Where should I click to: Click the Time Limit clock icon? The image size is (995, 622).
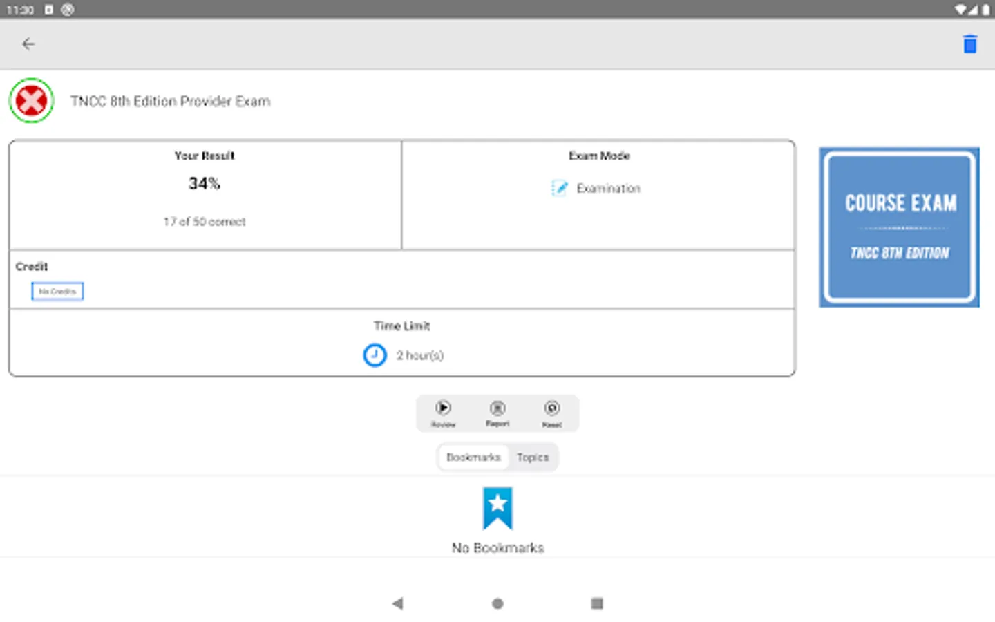tap(375, 355)
